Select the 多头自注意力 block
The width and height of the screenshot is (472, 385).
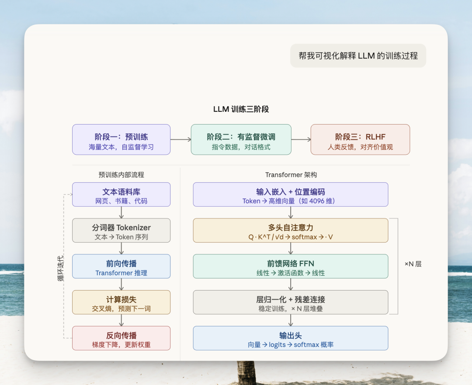coord(290,230)
